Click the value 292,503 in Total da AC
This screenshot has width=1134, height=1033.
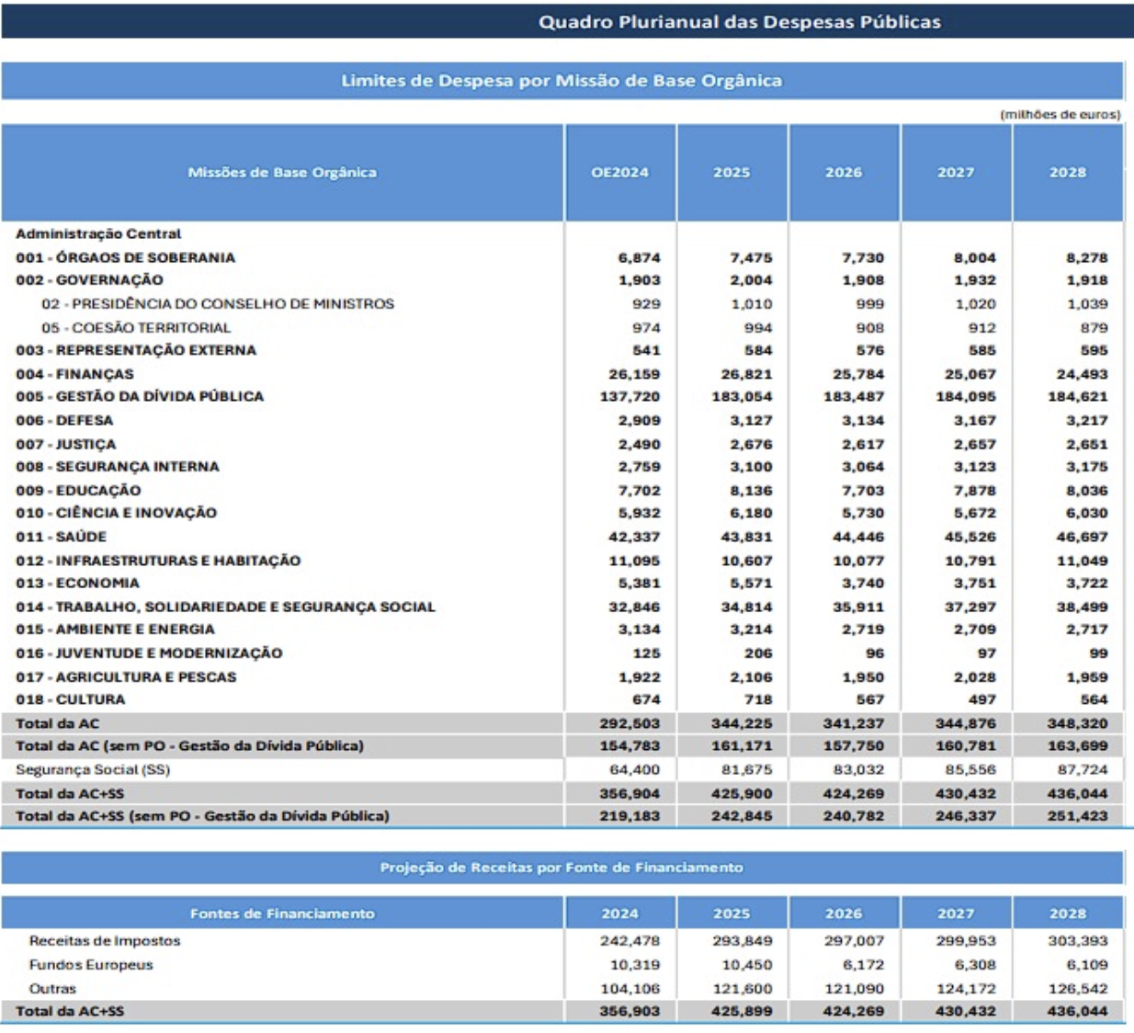click(629, 724)
